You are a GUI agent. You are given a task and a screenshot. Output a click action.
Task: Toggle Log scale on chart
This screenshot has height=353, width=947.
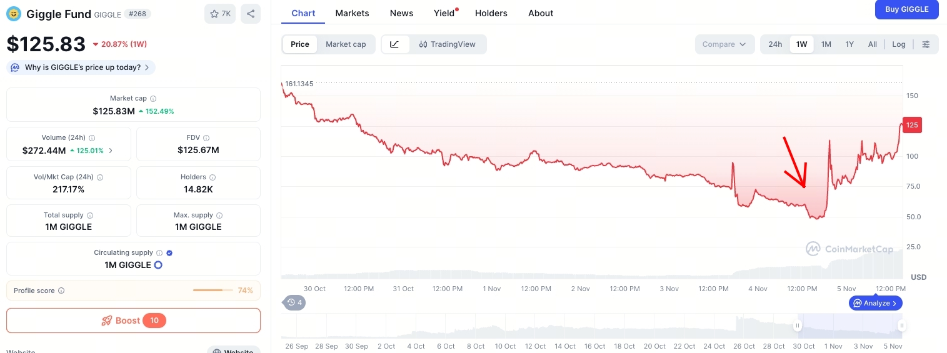click(898, 44)
